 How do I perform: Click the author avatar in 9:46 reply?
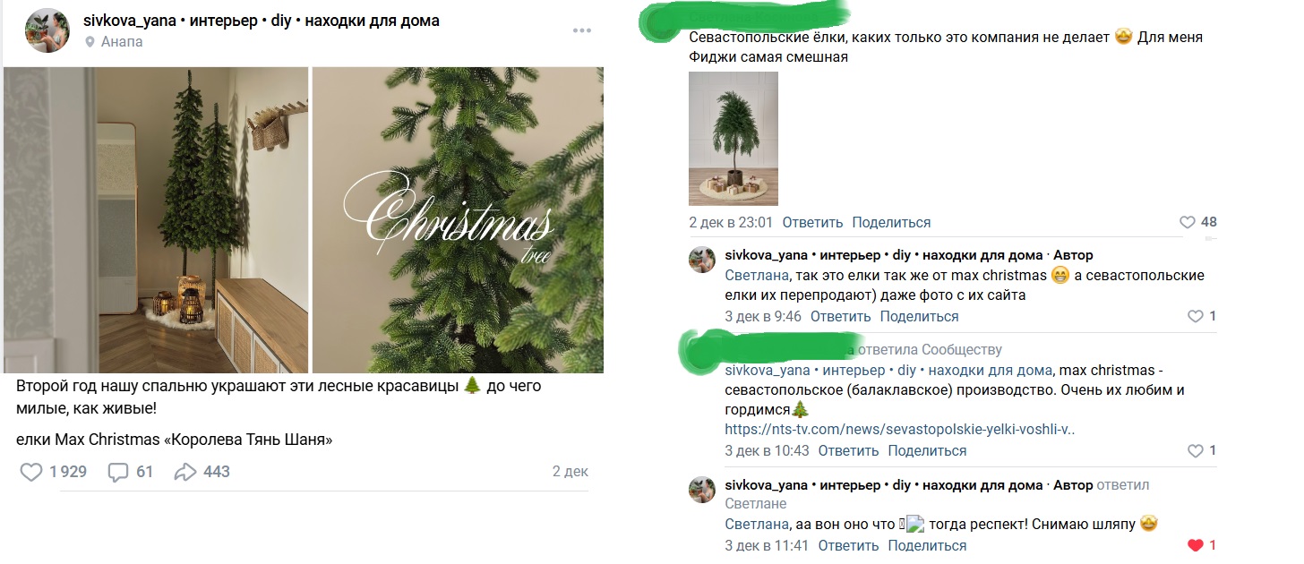[701, 260]
